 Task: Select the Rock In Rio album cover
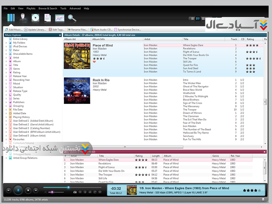[x=77, y=90]
